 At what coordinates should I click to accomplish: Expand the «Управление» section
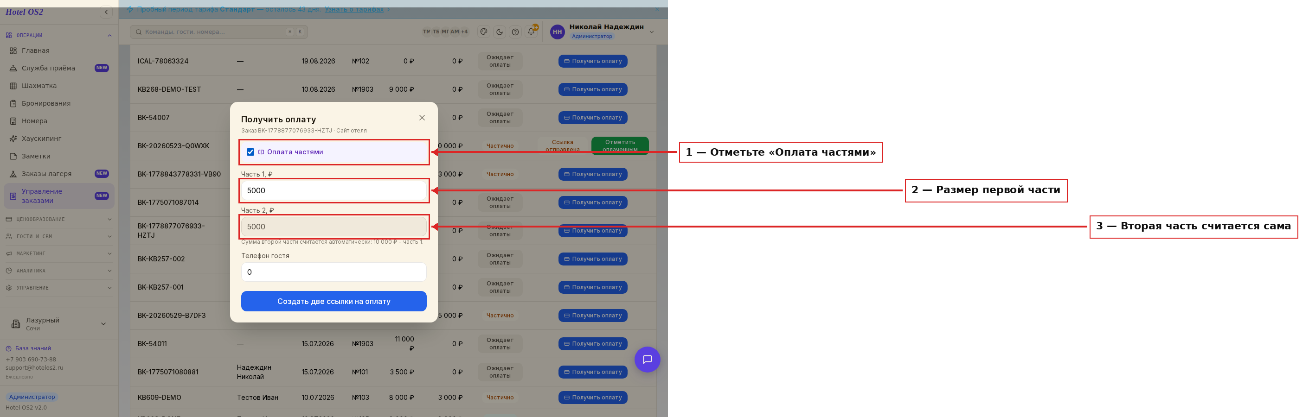point(59,288)
